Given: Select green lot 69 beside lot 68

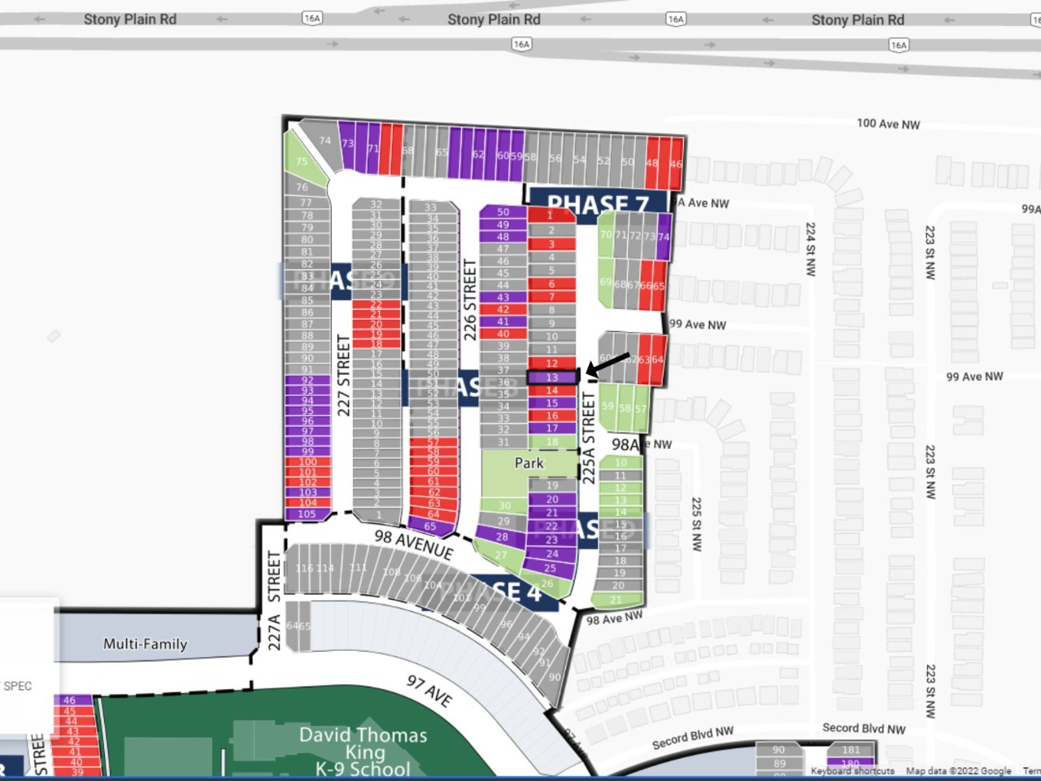Looking at the screenshot, I should tap(606, 283).
